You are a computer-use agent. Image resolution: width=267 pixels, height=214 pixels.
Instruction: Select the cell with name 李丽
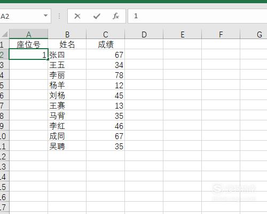67,74
